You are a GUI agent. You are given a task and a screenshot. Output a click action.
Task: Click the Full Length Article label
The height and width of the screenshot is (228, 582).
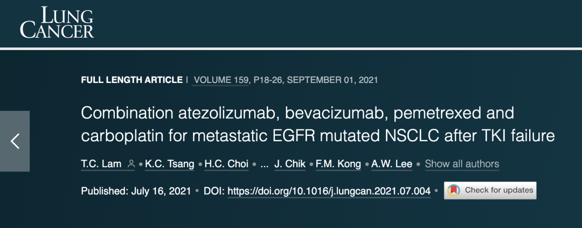point(132,80)
